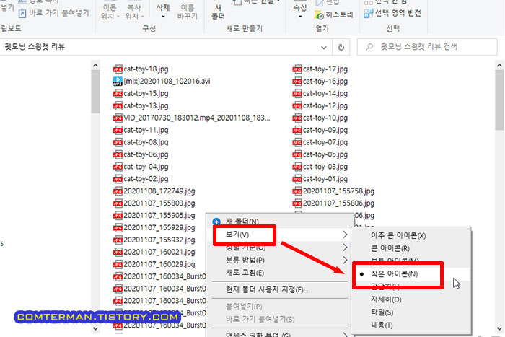Image resolution: width=505 pixels, height=337 pixels.
Task: Select the JPG icon of cat-toy-11.jpg
Action: 118,130
